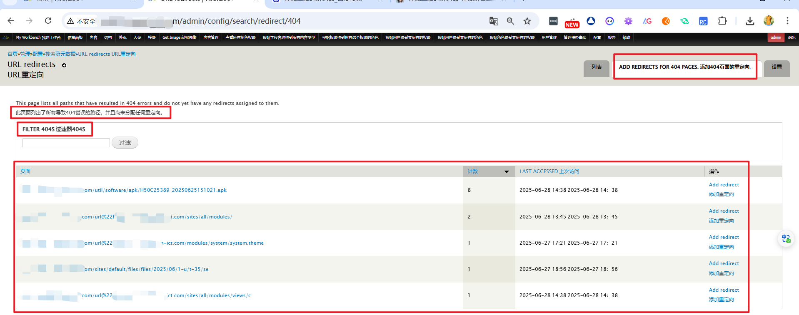799x315 pixels.
Task: Open the floating translate widget on right edge
Action: point(786,238)
